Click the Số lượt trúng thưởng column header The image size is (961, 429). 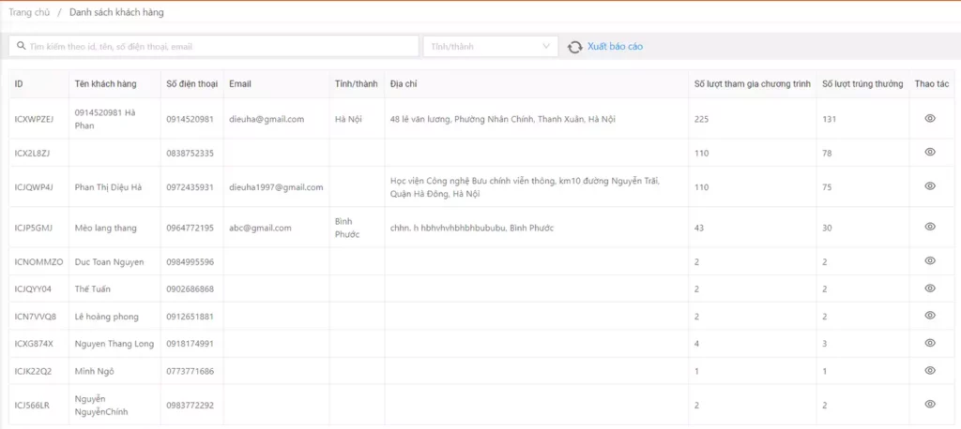point(862,84)
